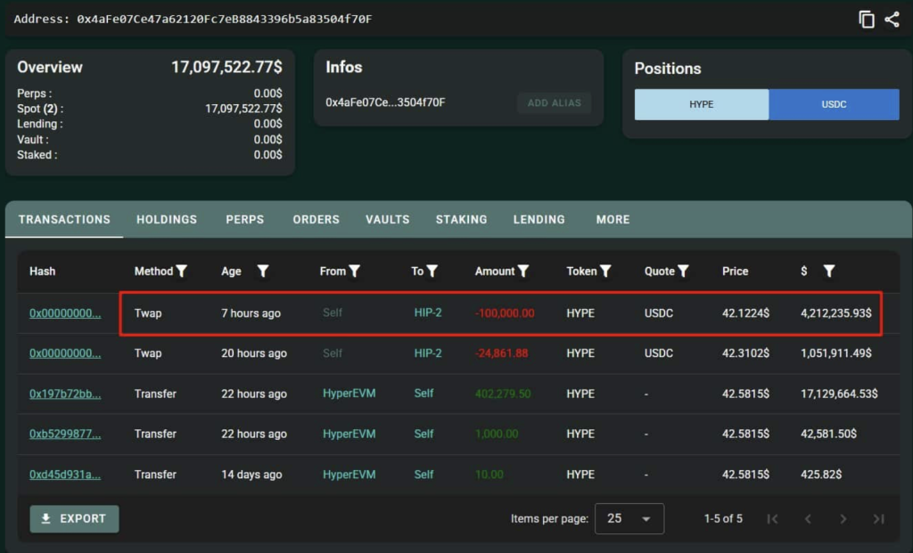Open transaction hash 0x197b72bb...
This screenshot has height=553, width=913.
click(65, 394)
